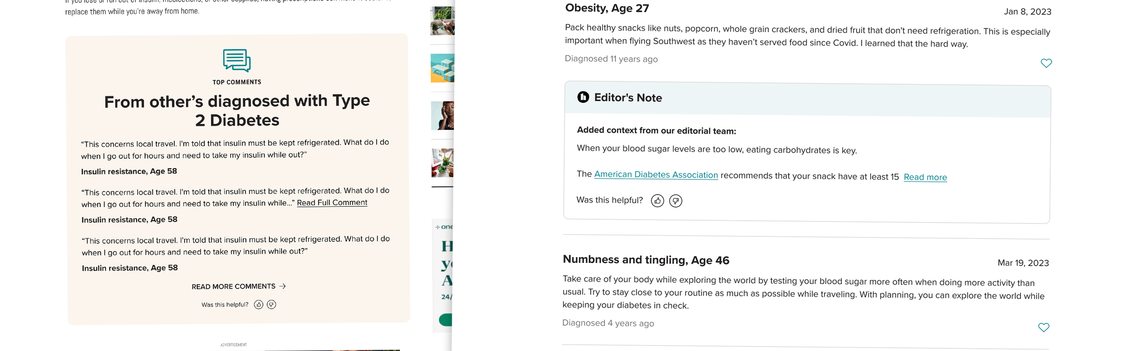Open American Diabetes Association link

[656, 175]
